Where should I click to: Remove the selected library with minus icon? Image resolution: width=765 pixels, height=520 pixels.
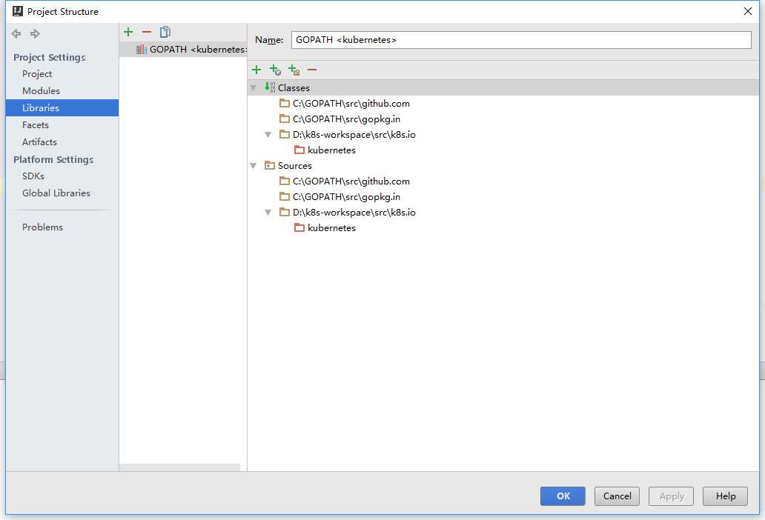click(146, 32)
